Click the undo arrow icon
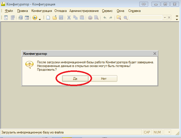Screen dimensions: 181x138 click(105, 18)
